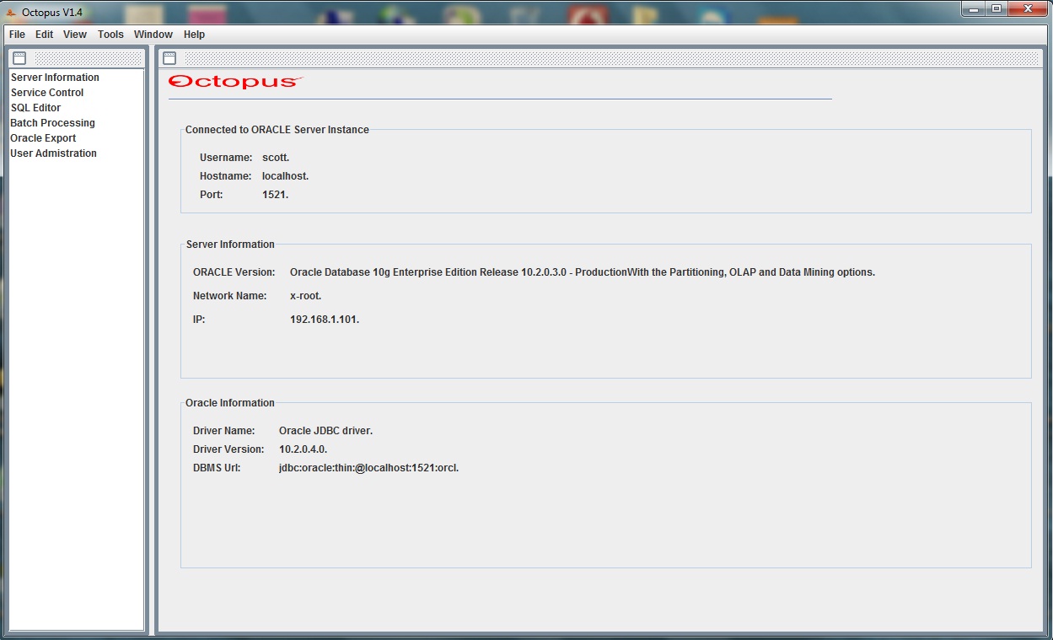This screenshot has height=640, width=1053.
Task: Click the main panel window icon
Action: pyautogui.click(x=169, y=58)
